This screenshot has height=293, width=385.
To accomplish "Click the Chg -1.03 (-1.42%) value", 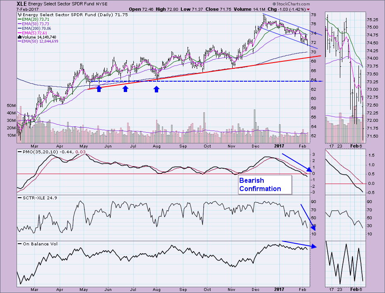I will pos(286,9).
